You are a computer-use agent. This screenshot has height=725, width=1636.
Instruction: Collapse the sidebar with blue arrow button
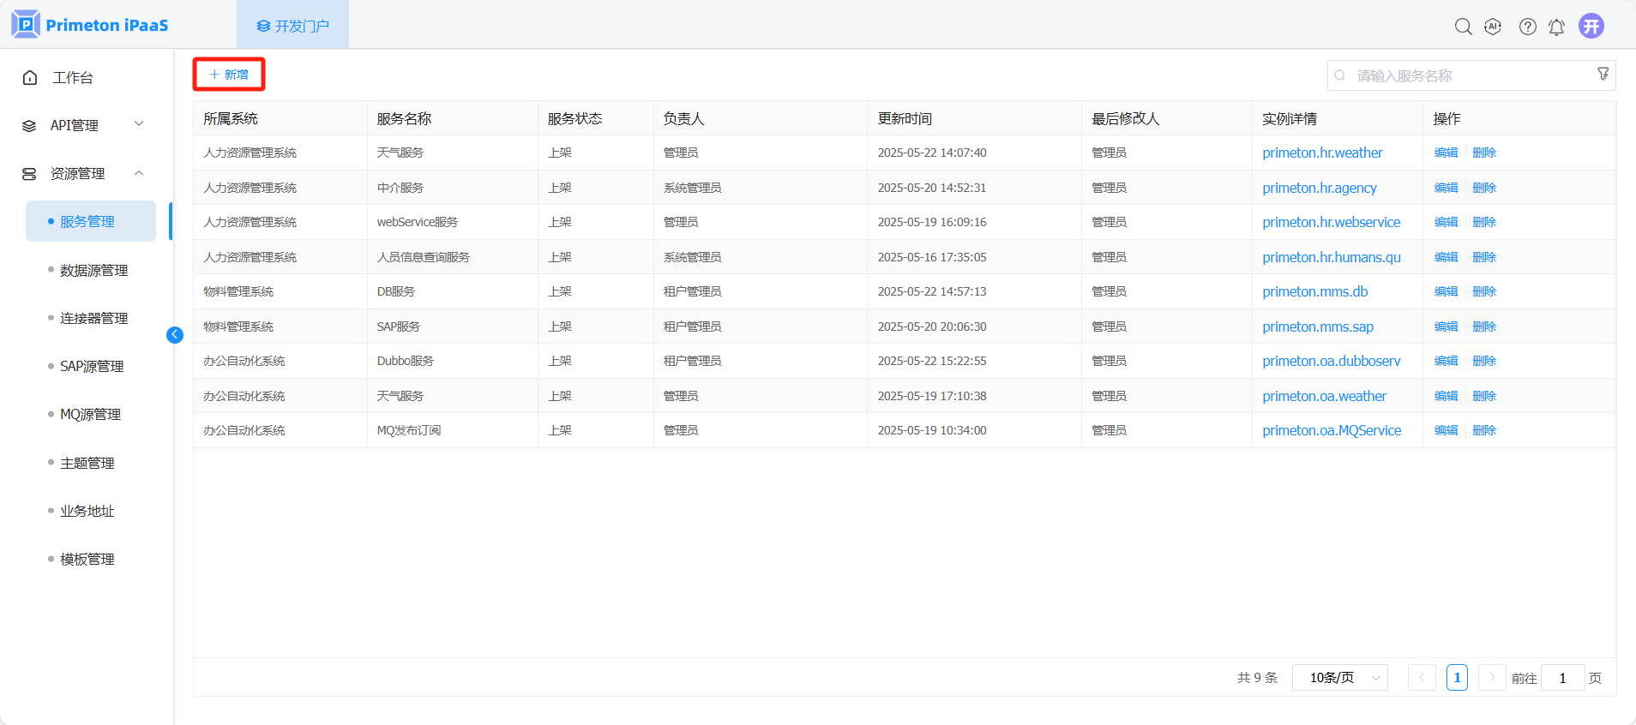click(175, 335)
